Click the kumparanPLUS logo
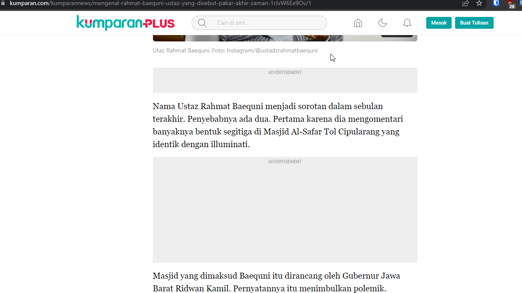The height and width of the screenshot is (293, 522). [125, 23]
